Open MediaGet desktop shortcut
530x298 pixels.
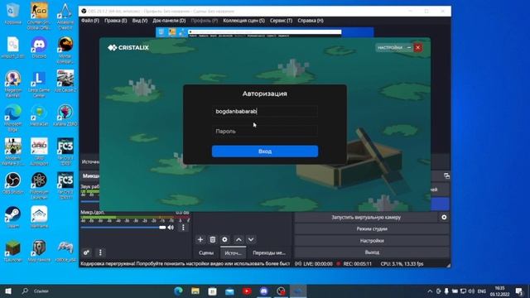click(39, 116)
